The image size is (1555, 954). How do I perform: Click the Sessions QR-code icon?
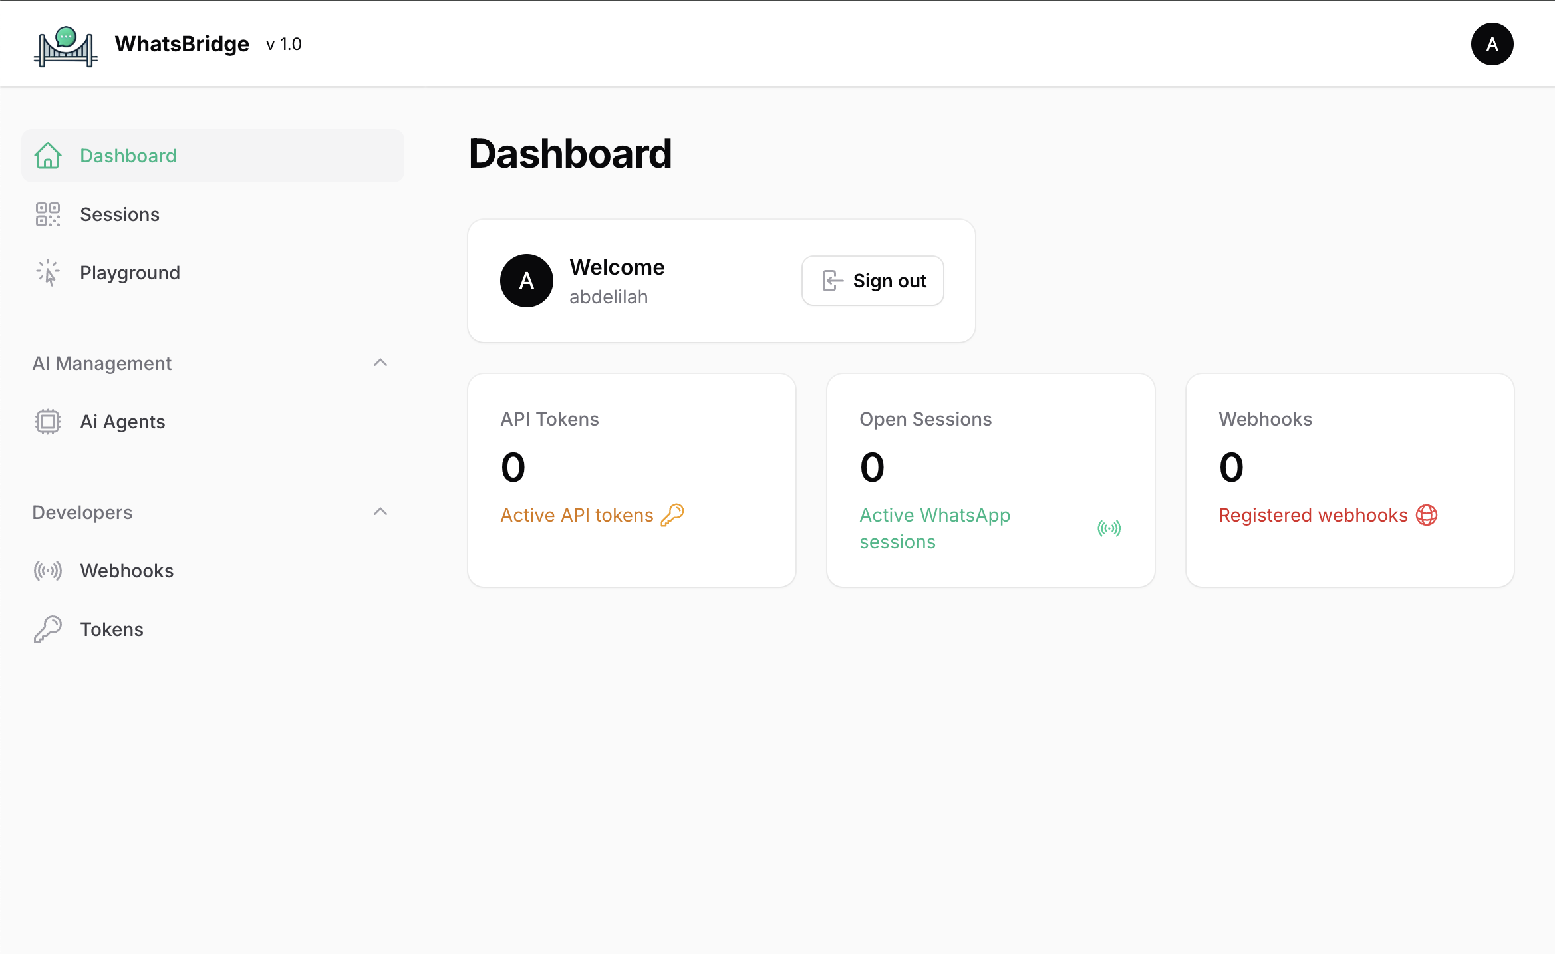[x=47, y=214]
